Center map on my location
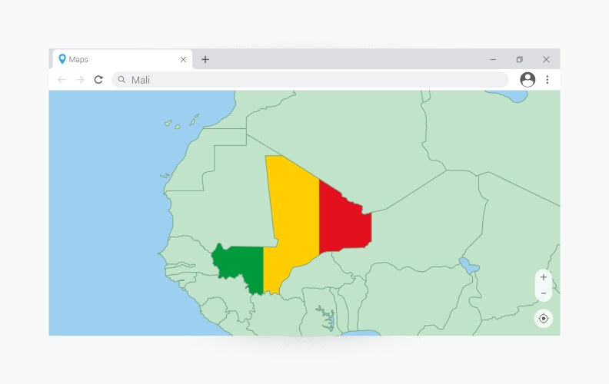Image resolution: width=609 pixels, height=384 pixels. click(x=544, y=319)
